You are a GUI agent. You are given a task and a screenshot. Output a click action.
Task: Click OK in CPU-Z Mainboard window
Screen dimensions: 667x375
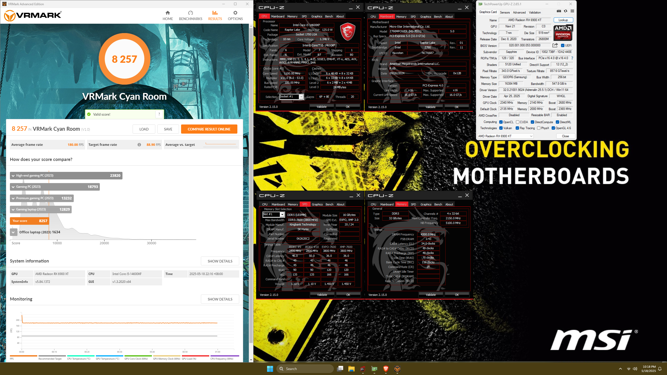click(x=456, y=107)
